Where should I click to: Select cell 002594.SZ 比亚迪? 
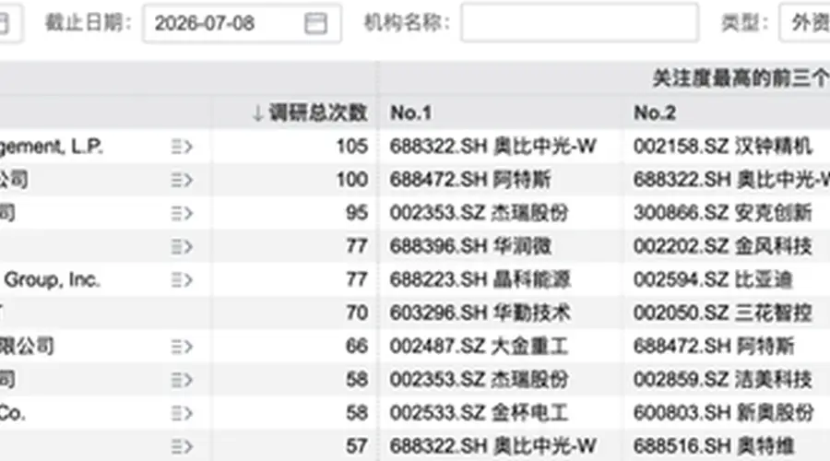tap(713, 279)
